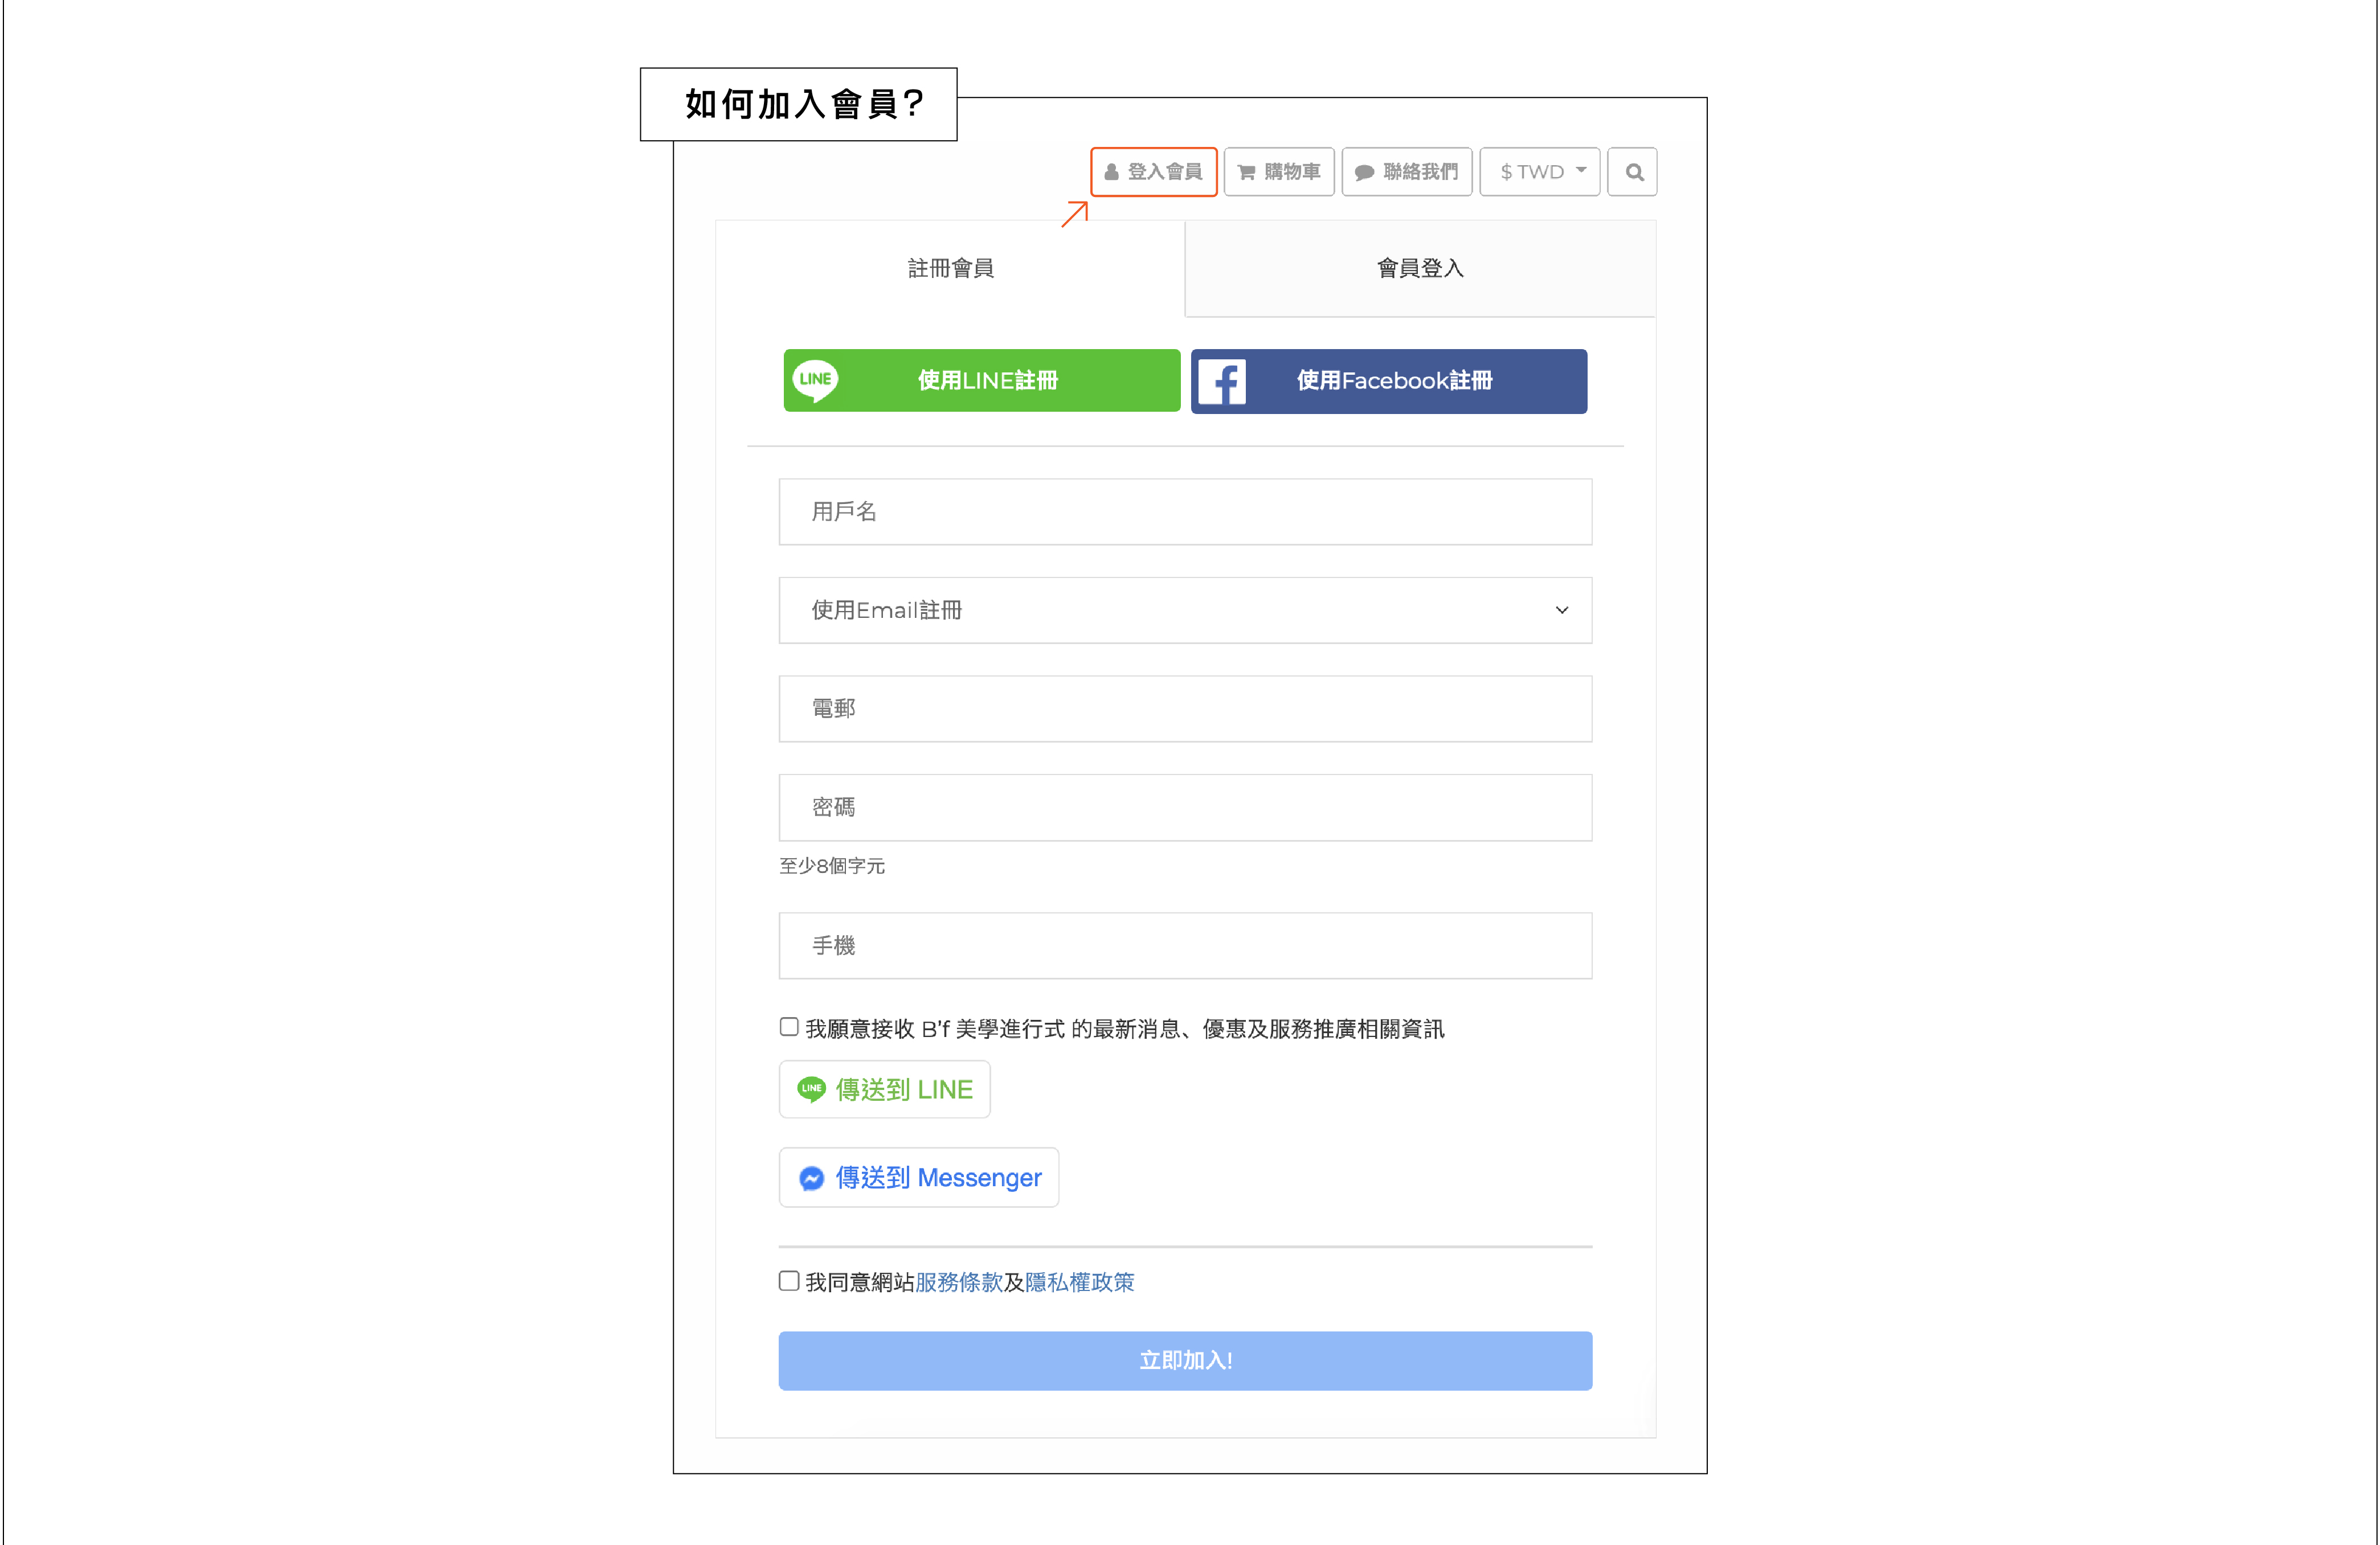The width and height of the screenshot is (2380, 1545).
Task: Click into the 密碼 password field
Action: click(x=1185, y=807)
